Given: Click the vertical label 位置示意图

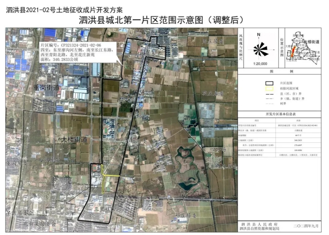Looking at the screenshot, I should (282, 47).
